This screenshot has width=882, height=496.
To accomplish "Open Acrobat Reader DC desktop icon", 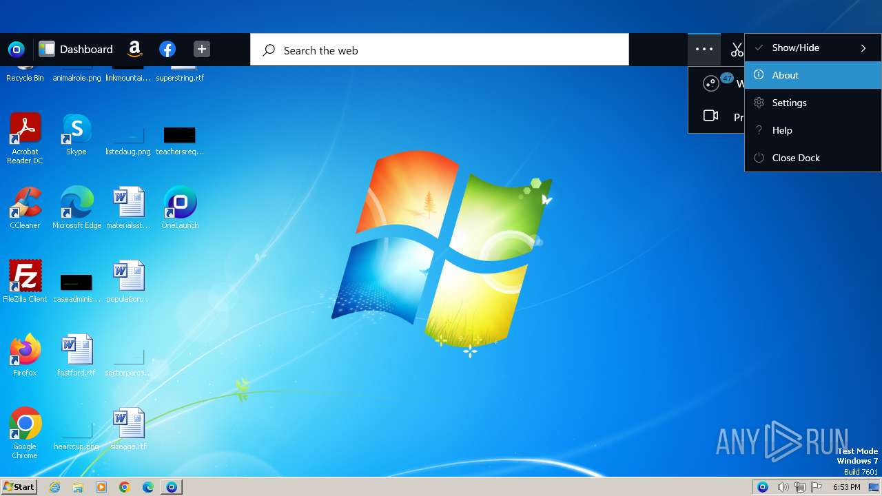I will click(25, 138).
